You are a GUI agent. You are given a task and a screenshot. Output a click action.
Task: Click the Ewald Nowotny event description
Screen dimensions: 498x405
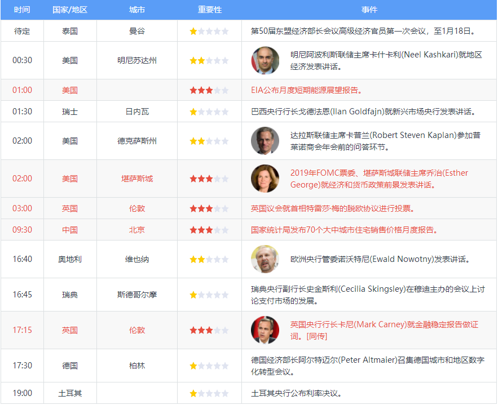(380, 259)
